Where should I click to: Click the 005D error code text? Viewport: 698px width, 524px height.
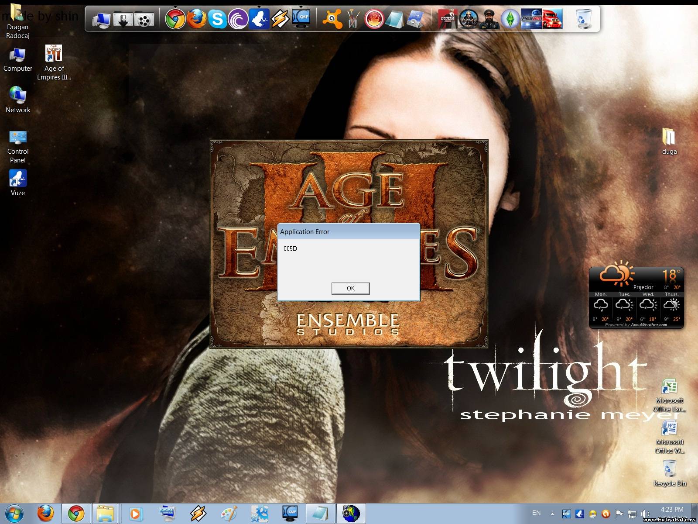(290, 248)
